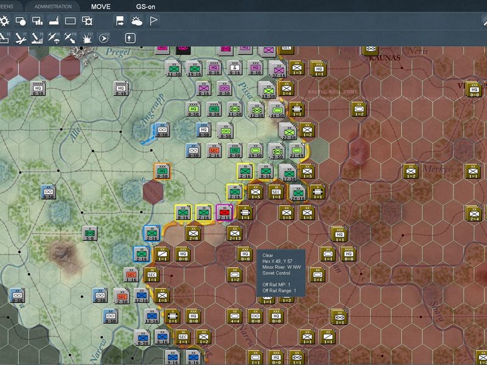Image resolution: width=487 pixels, height=365 pixels.
Task: Click the boxed up-arrow icon
Action: pyautogui.click(x=130, y=38)
